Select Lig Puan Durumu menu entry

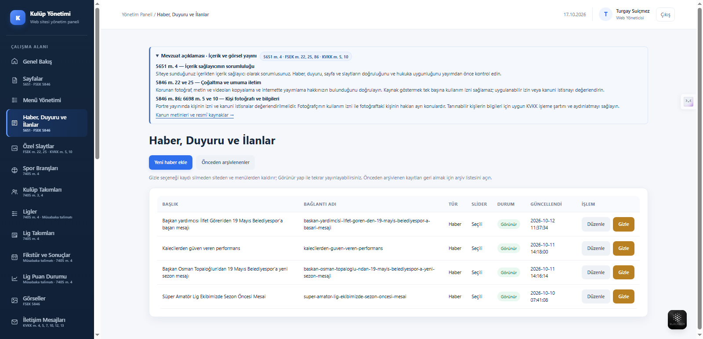pyautogui.click(x=47, y=279)
